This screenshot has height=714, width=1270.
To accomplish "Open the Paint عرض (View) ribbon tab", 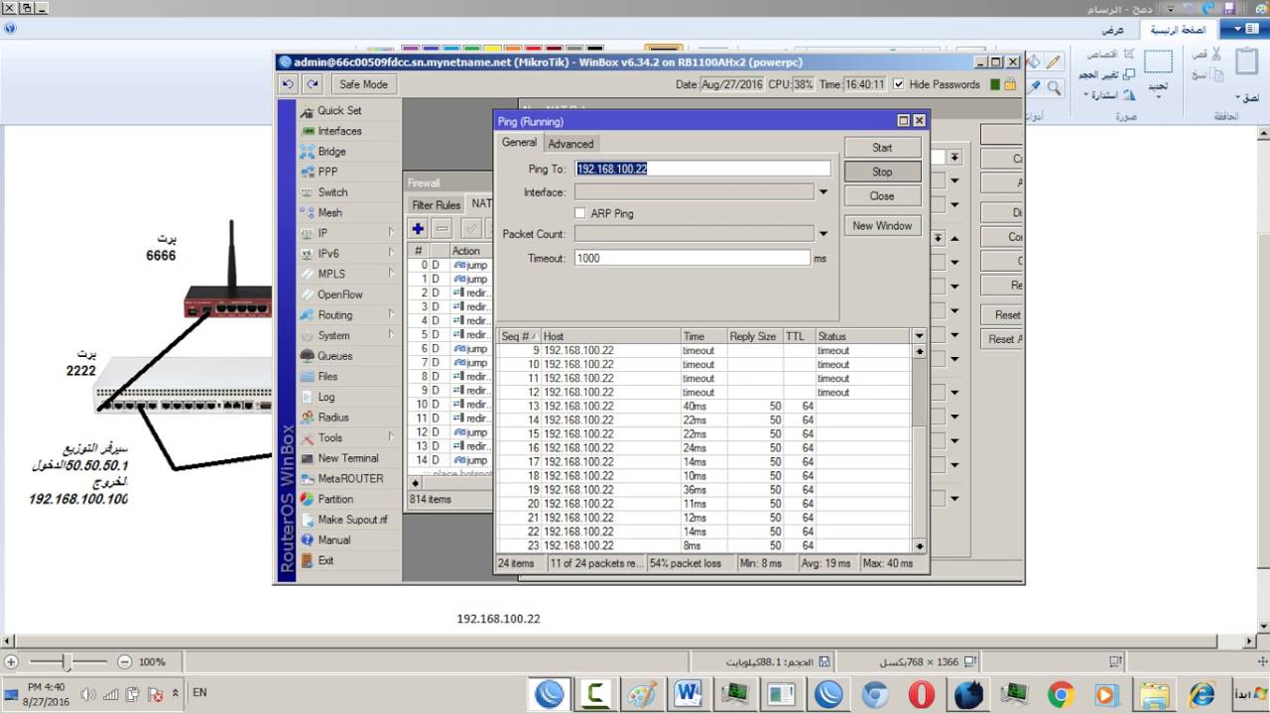I will [x=1113, y=30].
